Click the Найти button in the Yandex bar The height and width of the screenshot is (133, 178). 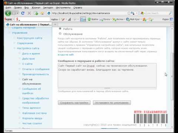click(54, 19)
